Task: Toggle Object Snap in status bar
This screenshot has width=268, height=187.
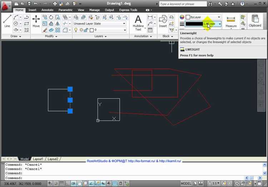Action: [x=79, y=183]
